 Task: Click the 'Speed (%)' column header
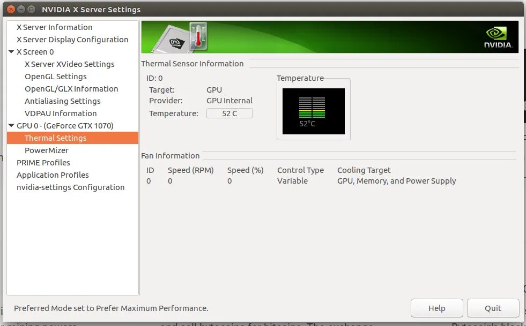click(x=245, y=170)
